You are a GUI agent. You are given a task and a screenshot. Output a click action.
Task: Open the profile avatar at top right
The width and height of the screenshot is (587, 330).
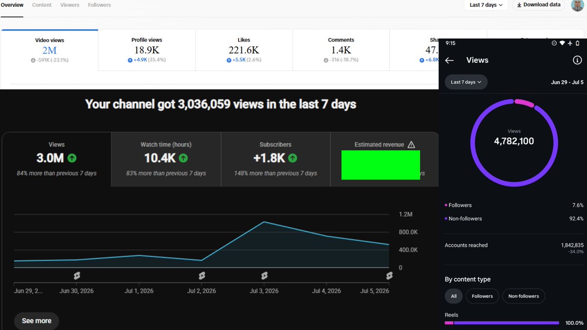point(577,4)
